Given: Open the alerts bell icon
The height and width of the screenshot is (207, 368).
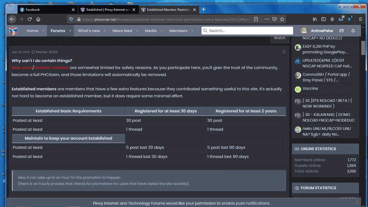Looking at the screenshot, I should coord(353,31).
